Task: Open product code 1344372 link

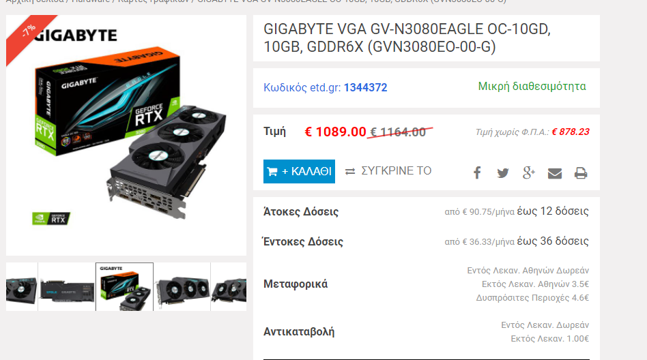Action: coord(366,87)
